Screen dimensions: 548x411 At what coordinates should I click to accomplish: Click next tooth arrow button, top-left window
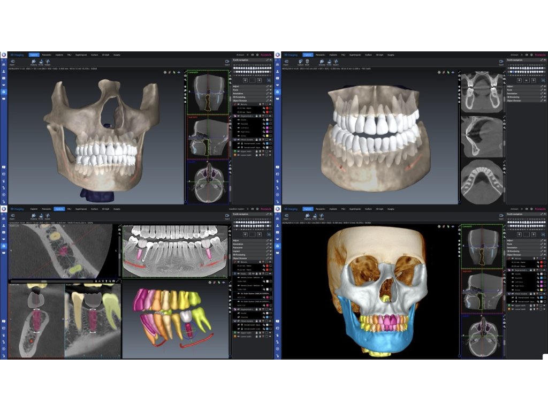pyautogui.click(x=260, y=80)
